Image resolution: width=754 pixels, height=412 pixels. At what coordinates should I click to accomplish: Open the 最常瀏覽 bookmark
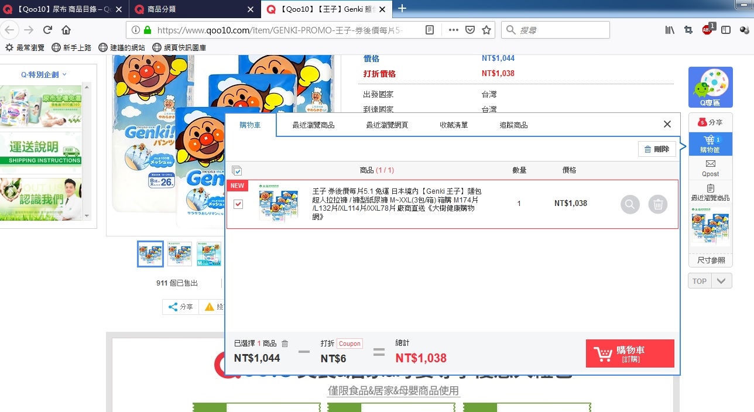coord(25,47)
